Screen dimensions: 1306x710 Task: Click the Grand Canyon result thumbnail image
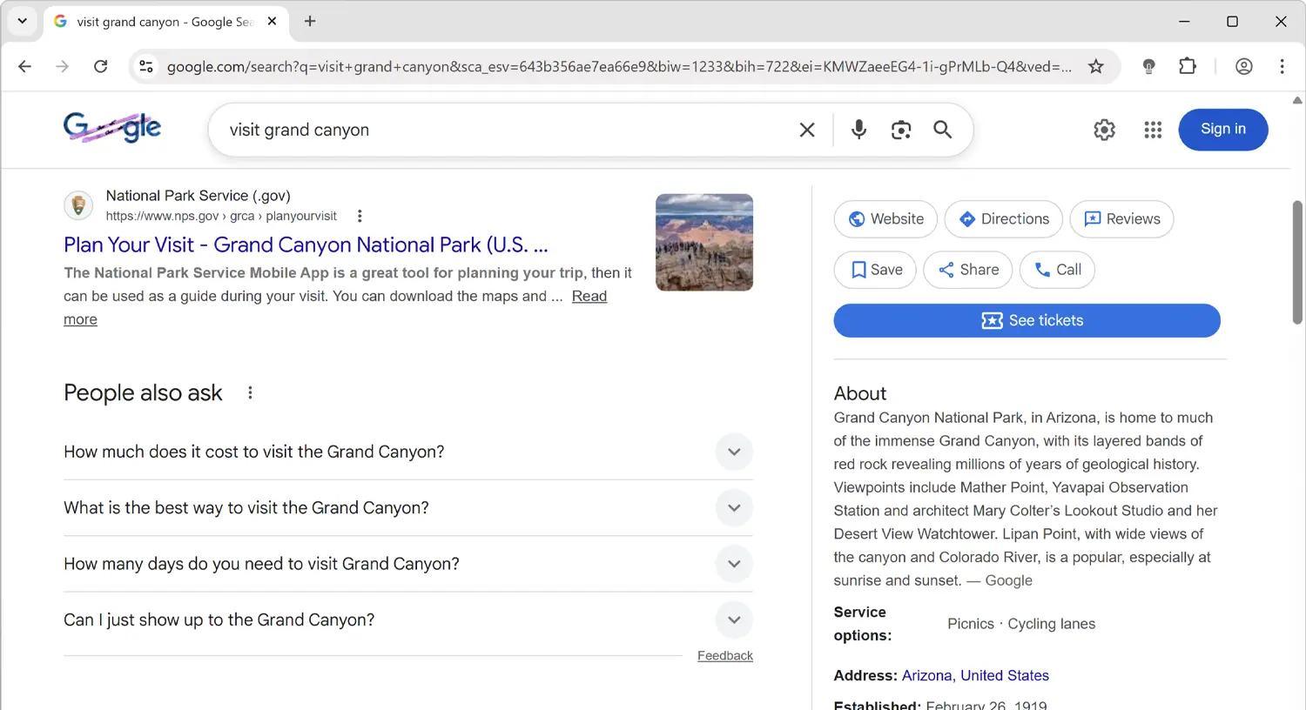pyautogui.click(x=703, y=242)
